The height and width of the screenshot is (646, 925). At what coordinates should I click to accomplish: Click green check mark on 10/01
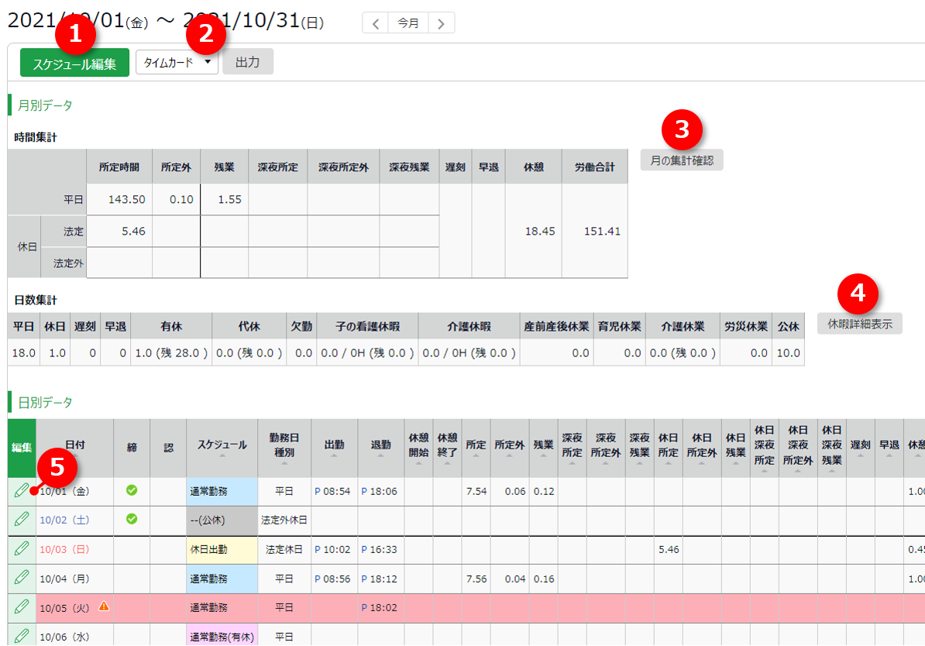[132, 490]
